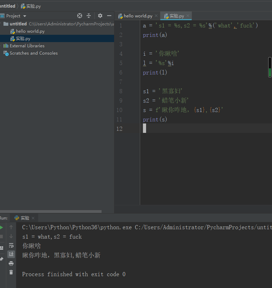Click untitled in the breadcrumb bar
The image size is (272, 288).
pyautogui.click(x=7, y=6)
